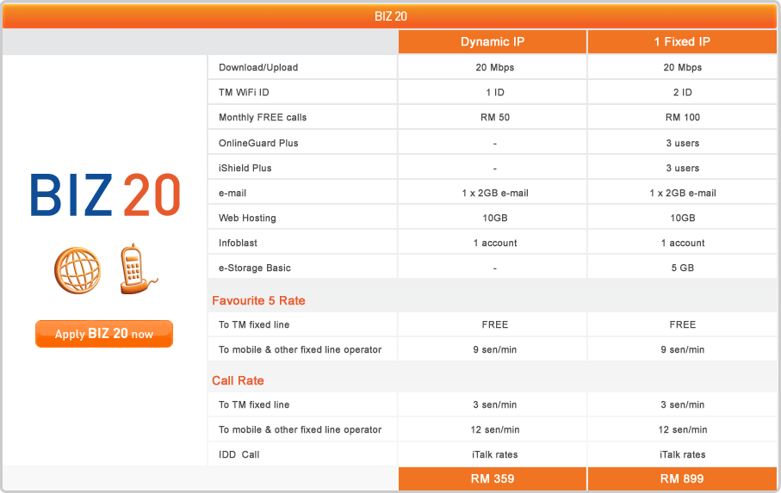
Task: Click the RM 359 price cell
Action: [493, 478]
